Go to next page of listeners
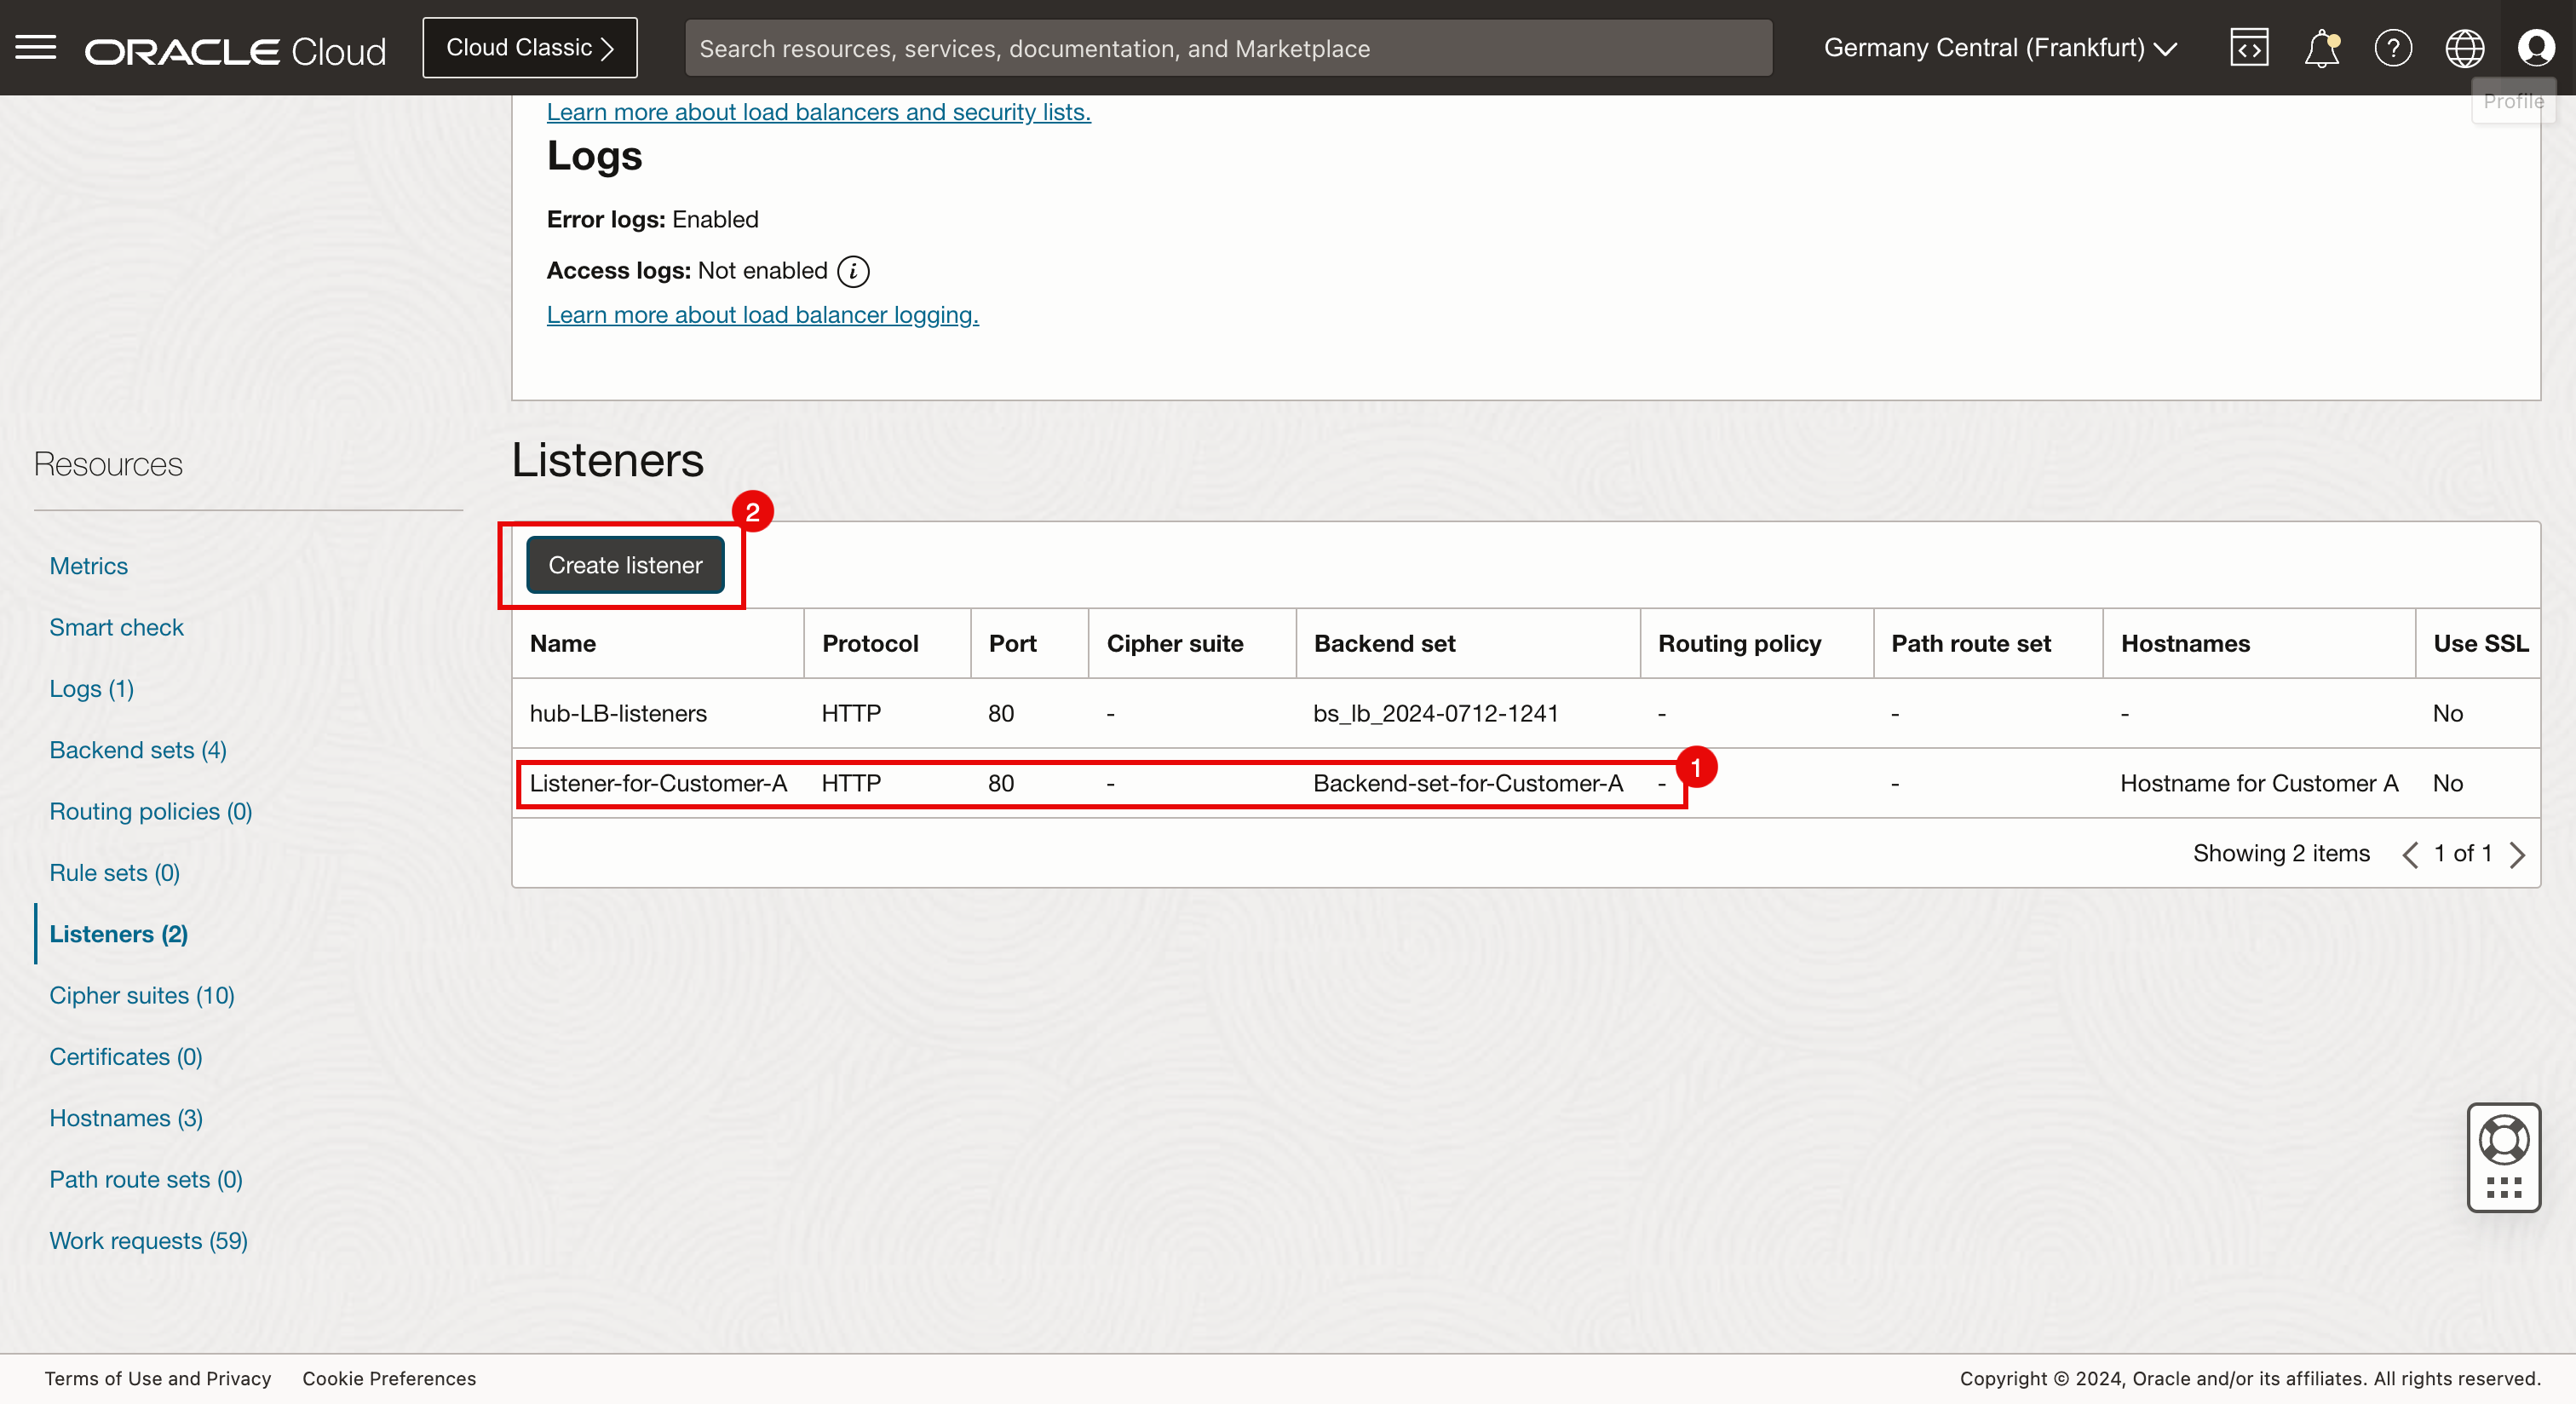 coord(2518,854)
